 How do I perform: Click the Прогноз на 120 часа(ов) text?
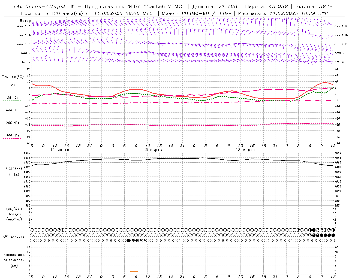click(52, 13)
